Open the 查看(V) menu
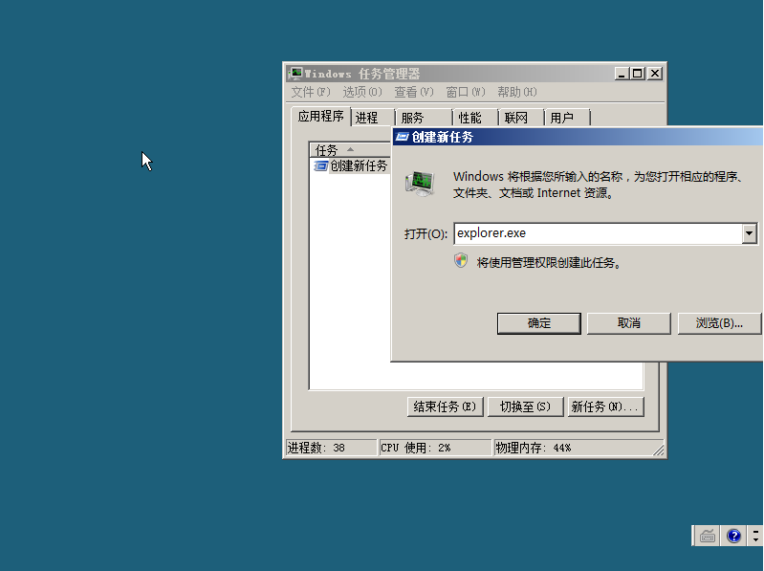 pos(414,92)
